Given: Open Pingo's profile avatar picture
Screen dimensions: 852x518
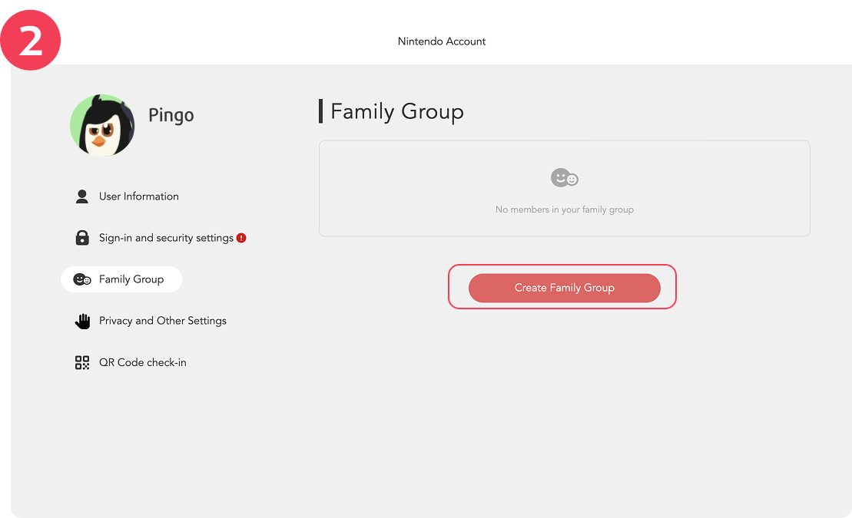Looking at the screenshot, I should coord(102,125).
